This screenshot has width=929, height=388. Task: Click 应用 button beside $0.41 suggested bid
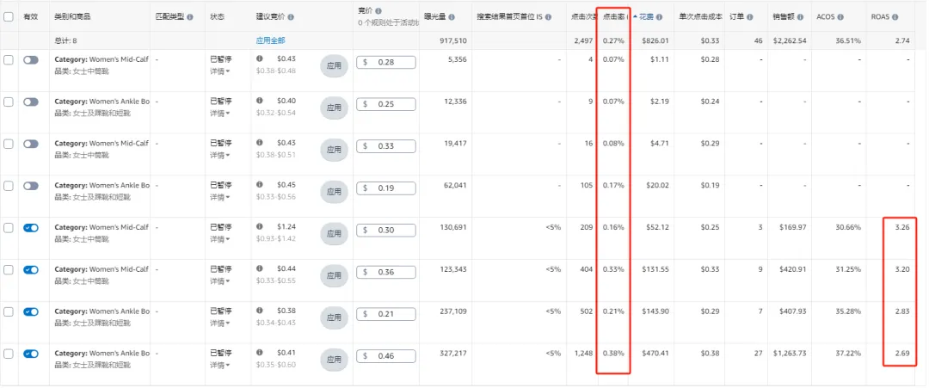[334, 360]
